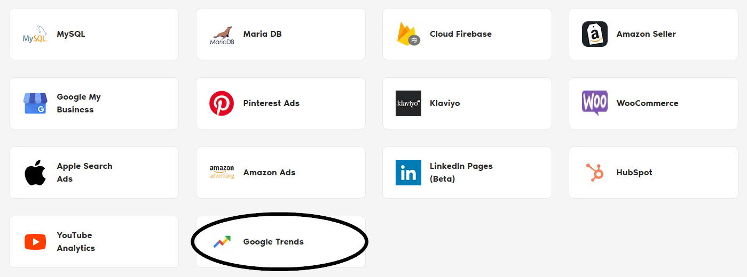Click the LinkedIn blue 'in' icon
Image resolution: width=747 pixels, height=277 pixels.
pos(408,173)
